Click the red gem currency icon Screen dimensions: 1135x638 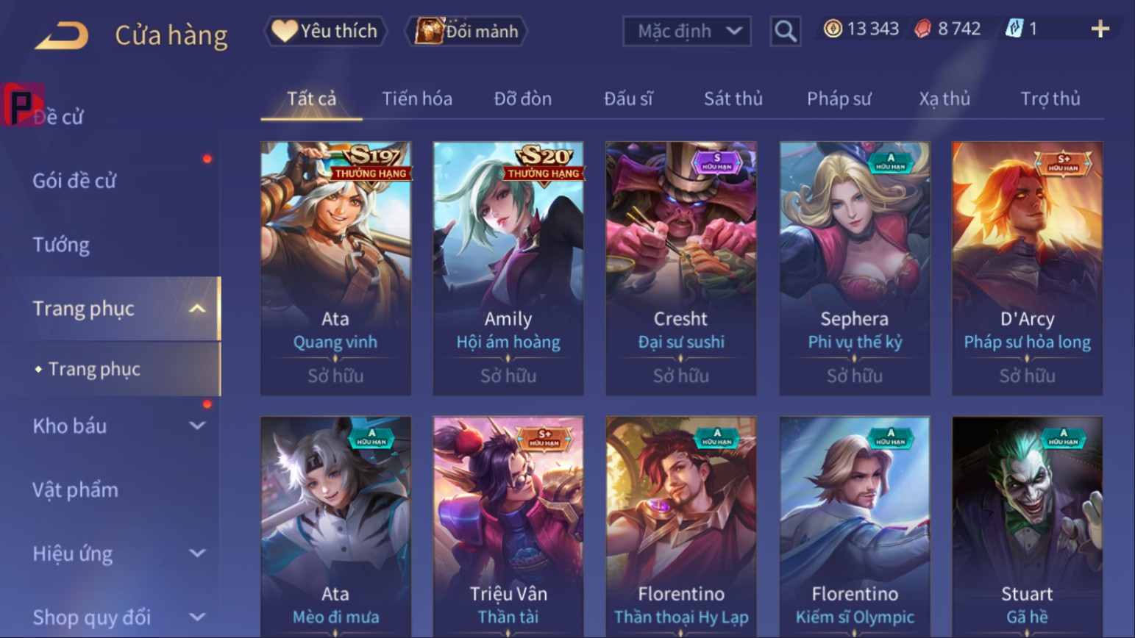(922, 29)
